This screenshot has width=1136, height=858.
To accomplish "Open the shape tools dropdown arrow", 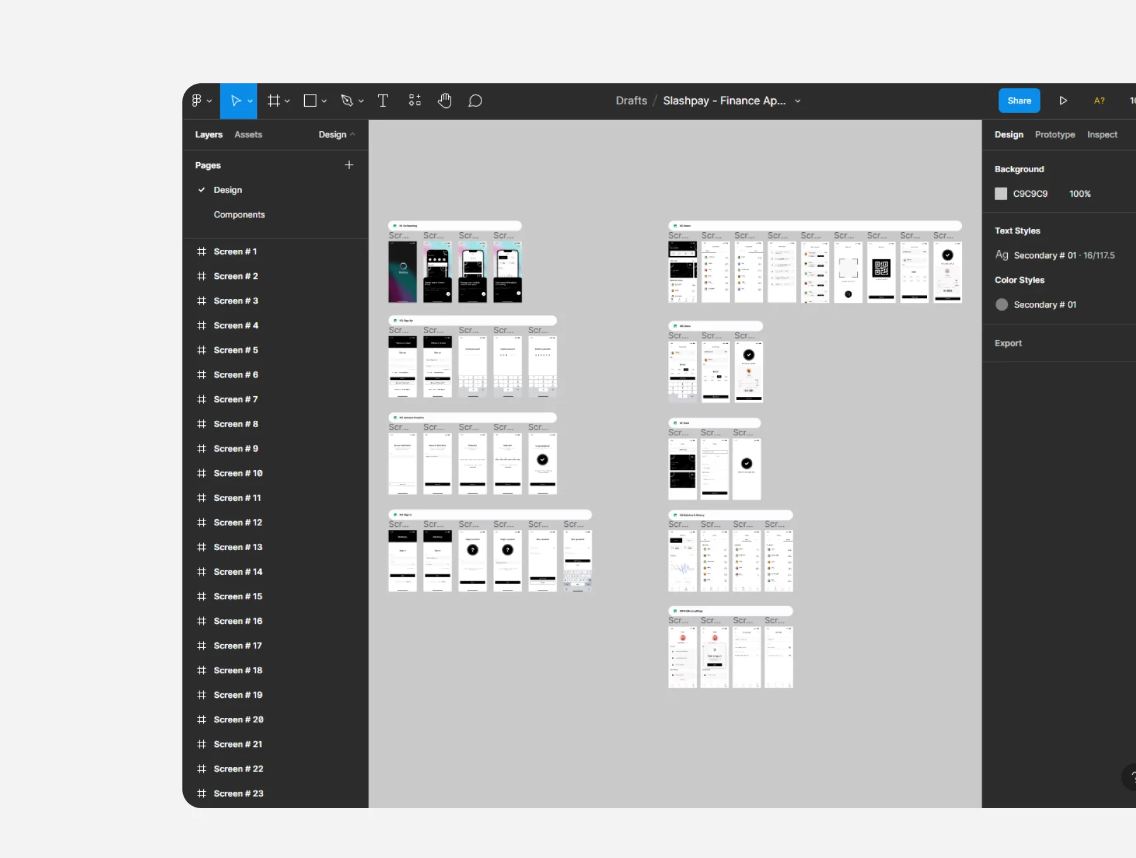I will click(x=324, y=101).
